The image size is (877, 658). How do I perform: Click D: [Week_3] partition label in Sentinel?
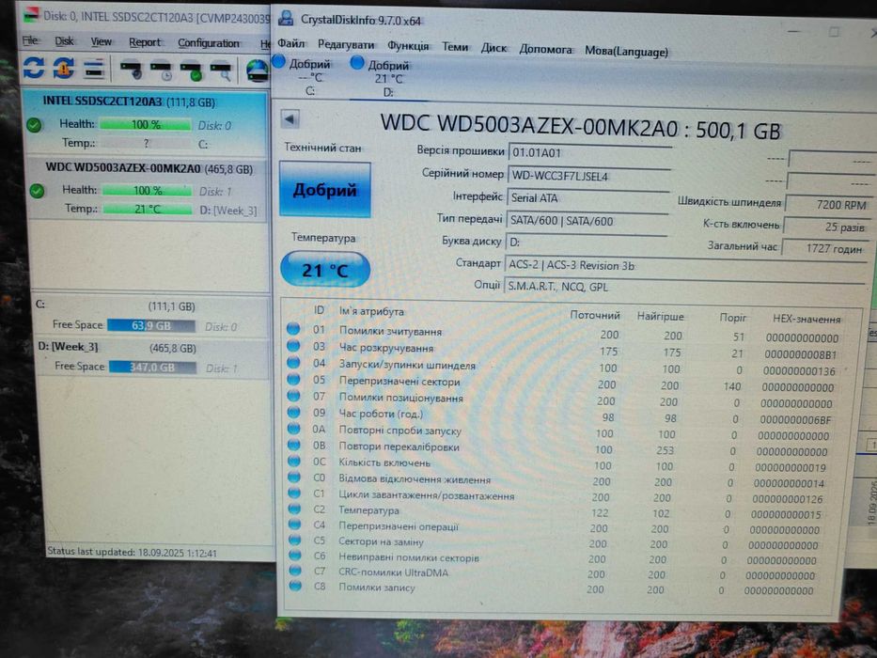click(x=68, y=346)
